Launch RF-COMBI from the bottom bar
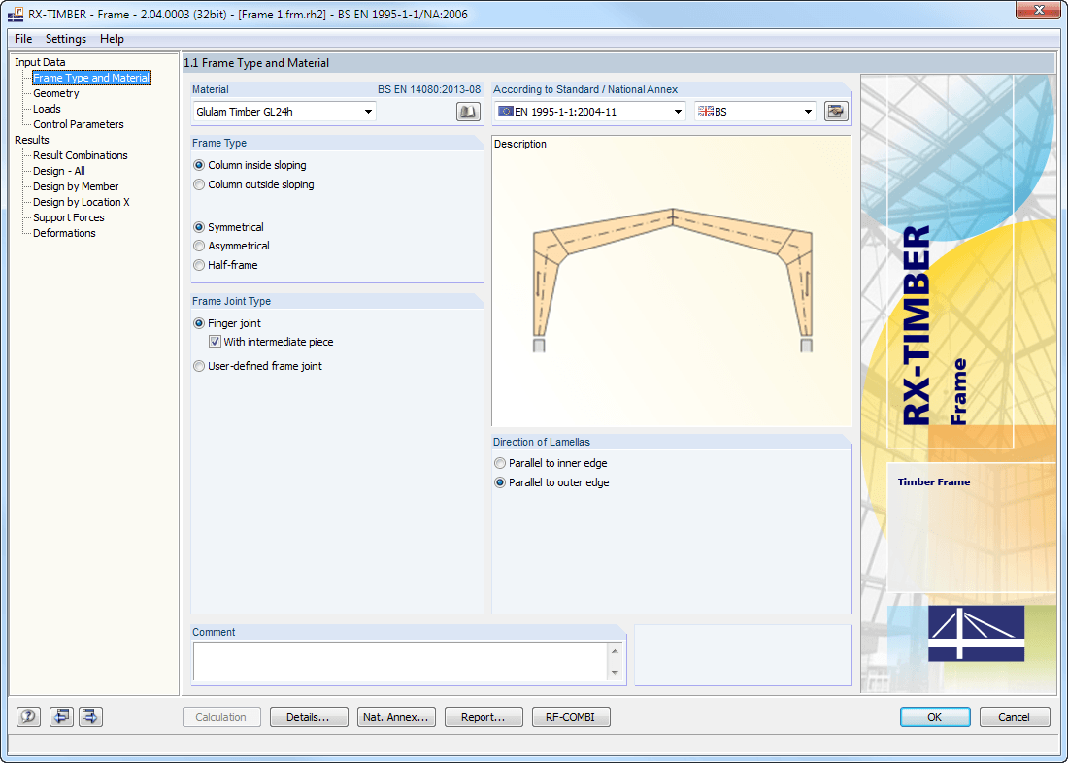This screenshot has height=763, width=1068. pyautogui.click(x=571, y=716)
